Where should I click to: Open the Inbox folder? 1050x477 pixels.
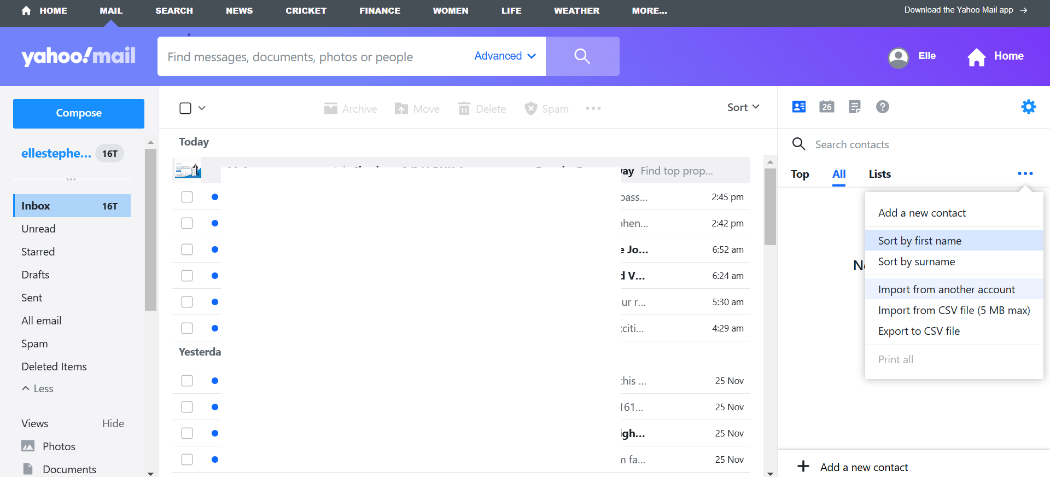[72, 206]
